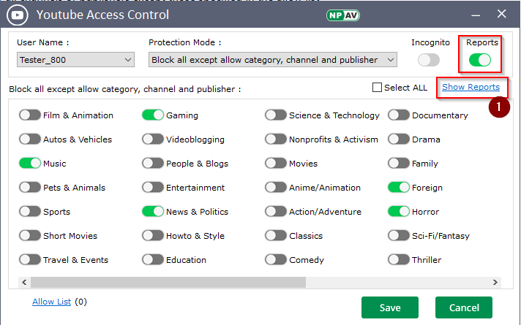The image size is (521, 325).
Task: Enable the Film & Animation category
Action: click(x=30, y=115)
